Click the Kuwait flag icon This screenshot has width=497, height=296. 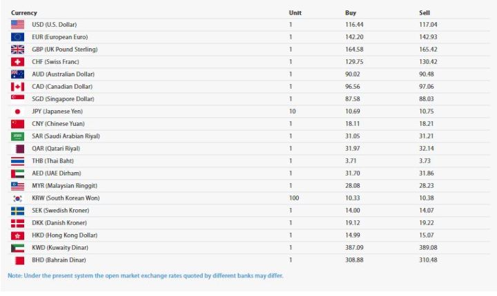(x=17, y=248)
